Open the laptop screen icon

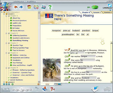(43, 7)
